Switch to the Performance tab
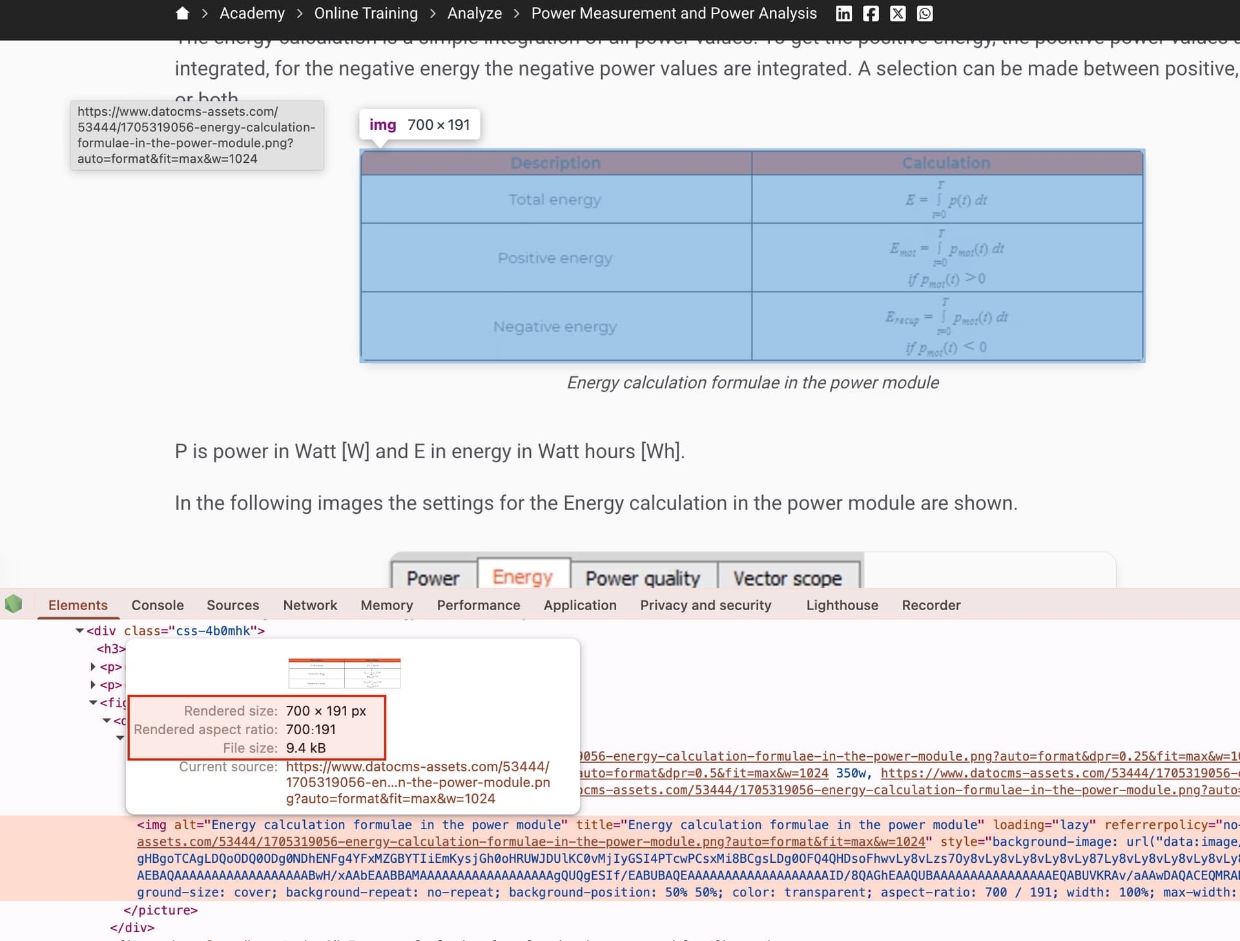This screenshot has height=941, width=1240. coord(478,605)
